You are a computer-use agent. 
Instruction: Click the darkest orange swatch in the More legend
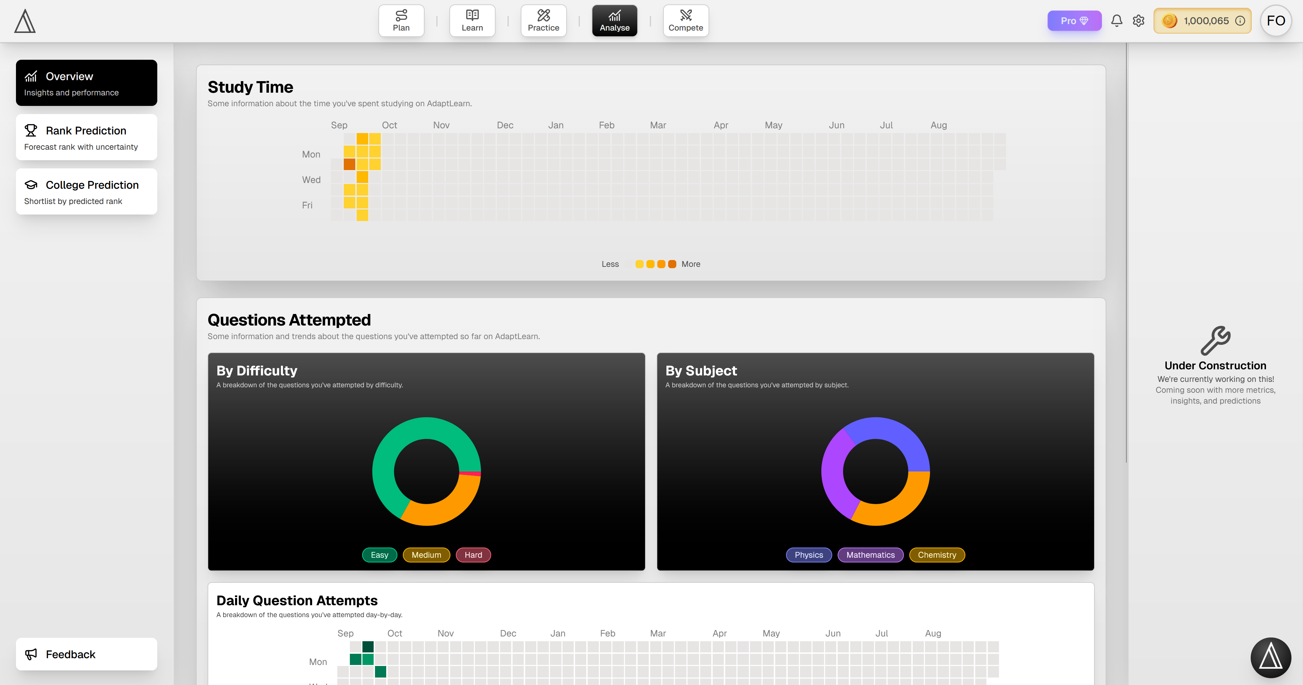[x=672, y=264]
